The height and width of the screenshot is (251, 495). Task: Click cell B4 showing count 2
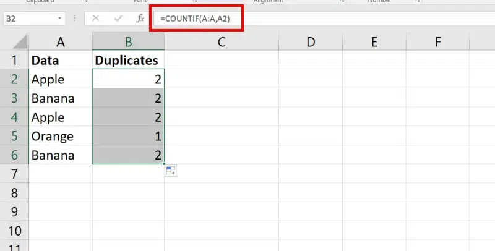129,117
